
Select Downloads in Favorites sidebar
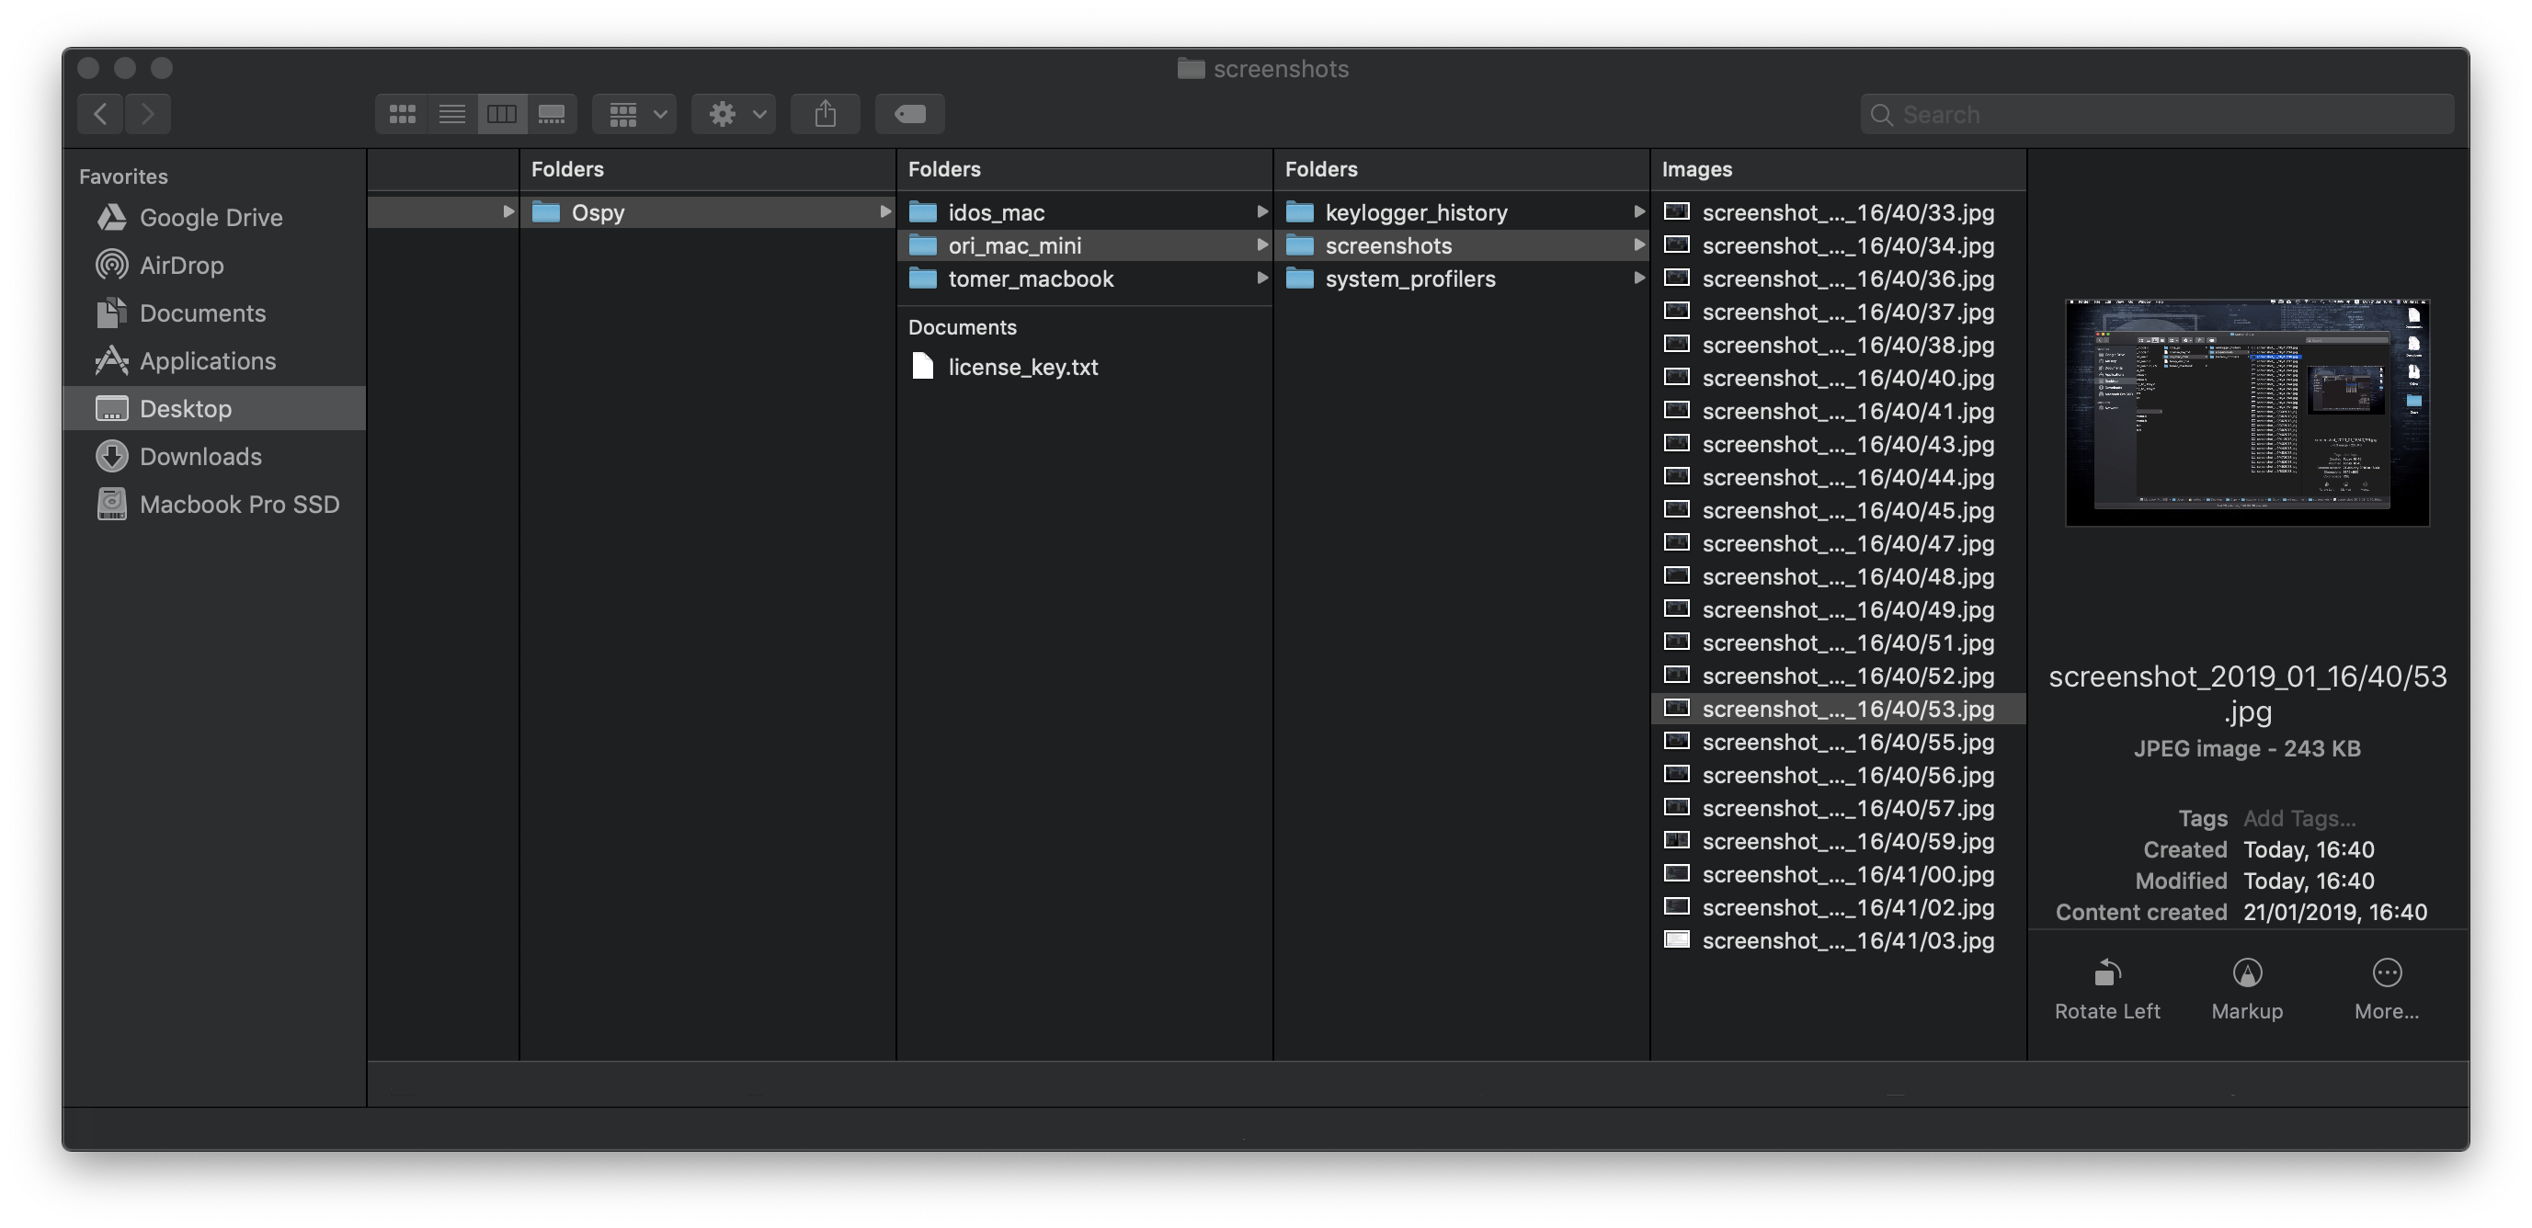(200, 456)
